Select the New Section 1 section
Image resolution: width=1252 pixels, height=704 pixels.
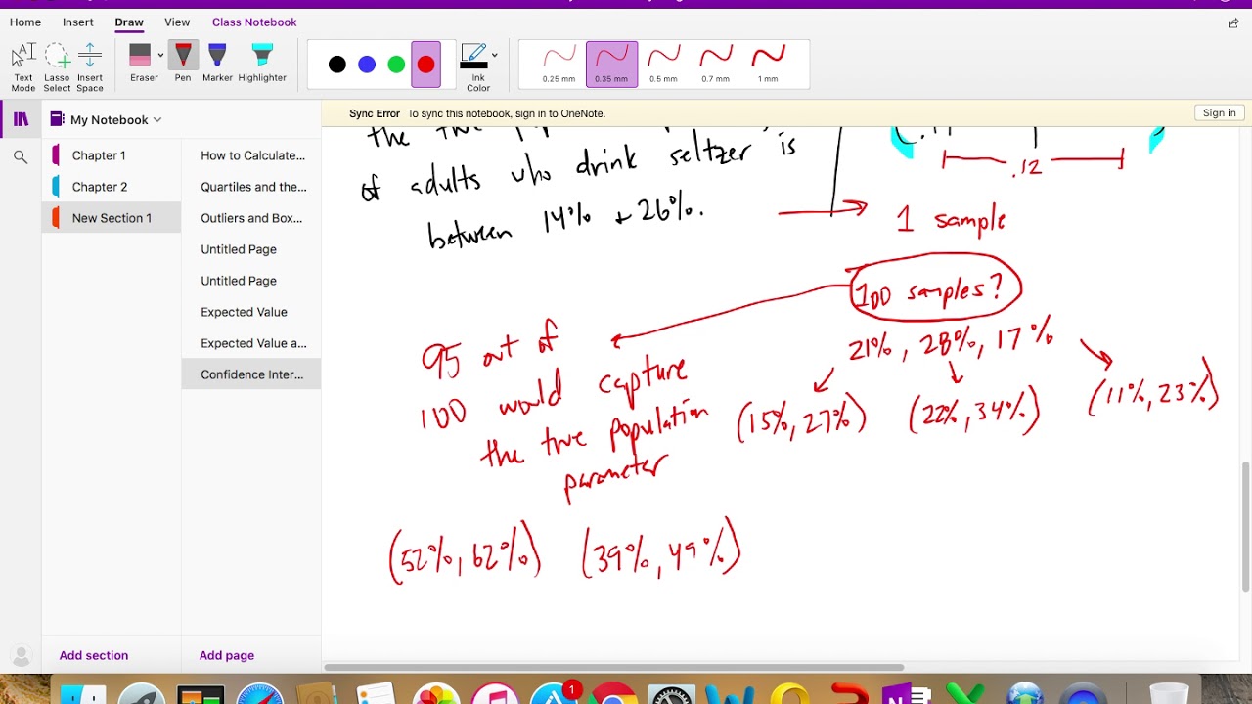click(x=112, y=218)
